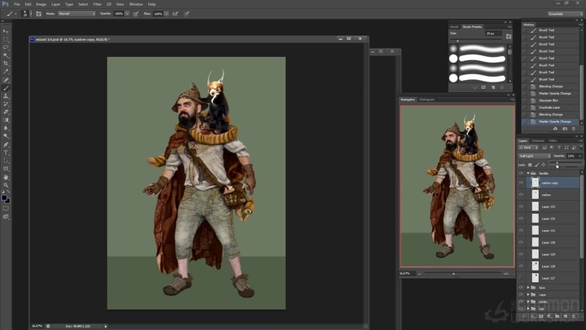Open the Soft Light blend mode dropdown
Screen dimensions: 586x330
(x=534, y=155)
